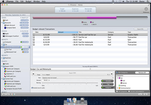Click round button on 8/28/09 motorcycle row
This screenshot has height=105, width=151.
pos(34,42)
